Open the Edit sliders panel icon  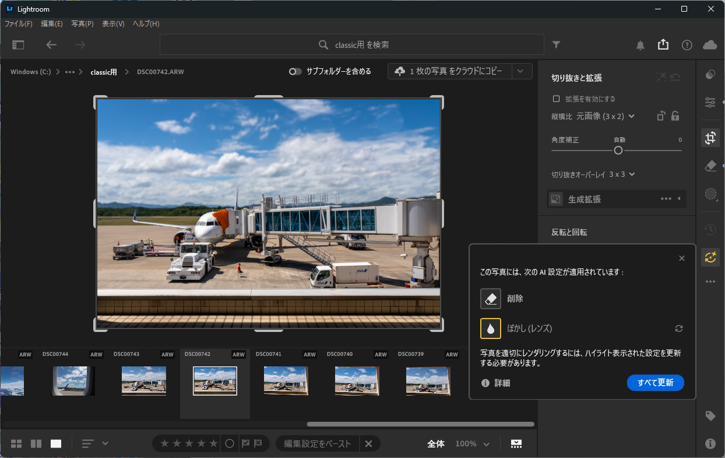point(710,103)
